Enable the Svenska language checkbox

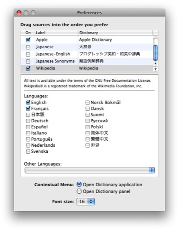(28, 151)
